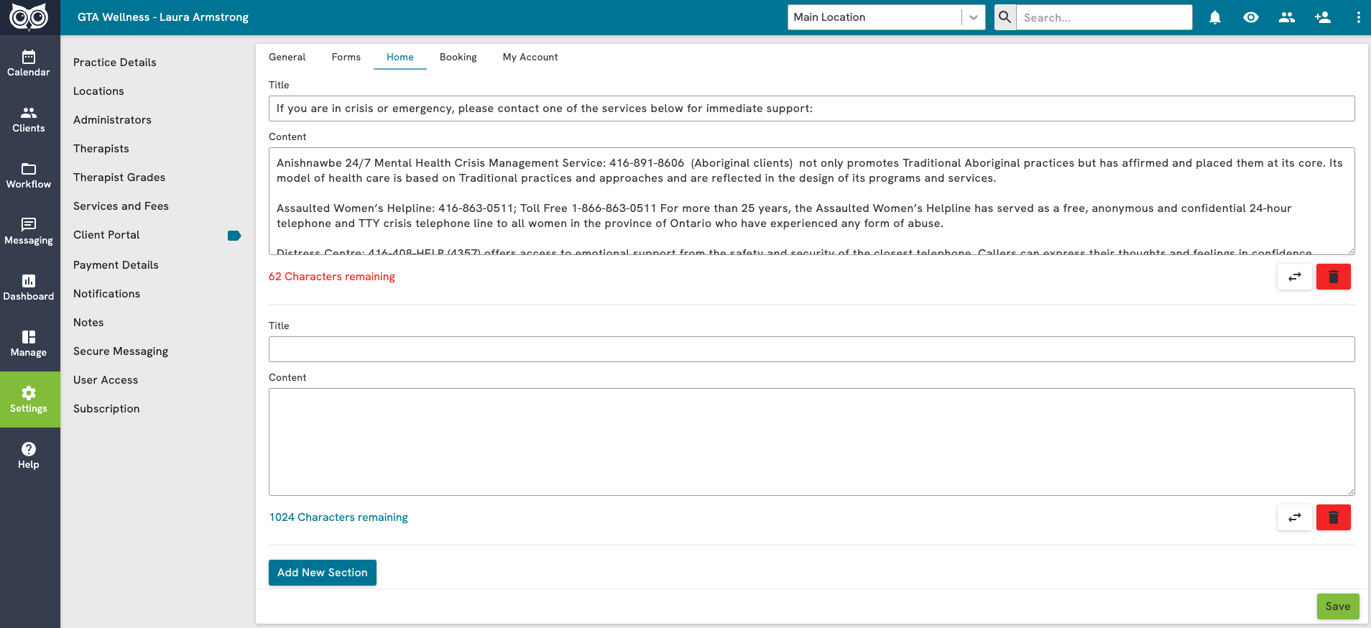Open Practice Details settings
The height and width of the screenshot is (628, 1371).
[x=115, y=63]
